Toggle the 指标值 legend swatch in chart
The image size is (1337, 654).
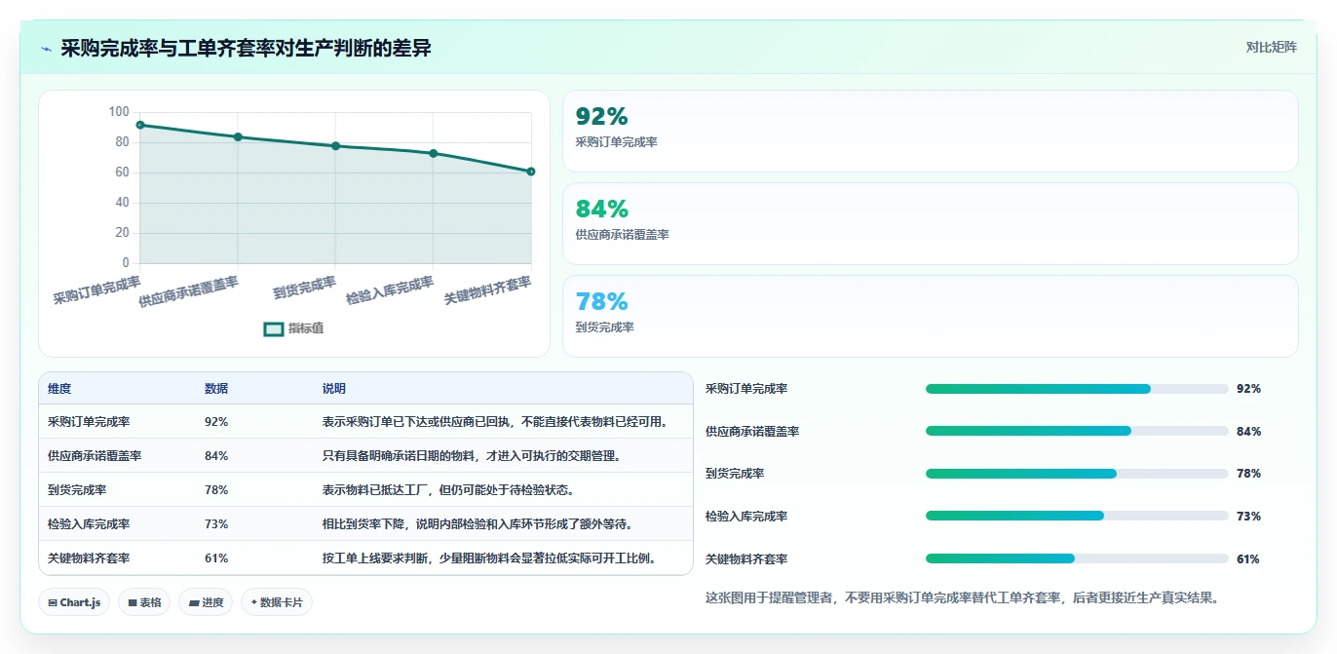[274, 328]
